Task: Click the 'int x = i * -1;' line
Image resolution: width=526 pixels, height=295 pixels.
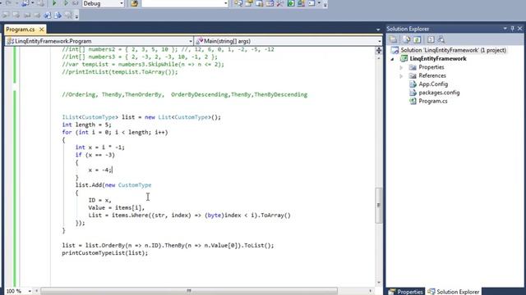Action: coord(100,147)
